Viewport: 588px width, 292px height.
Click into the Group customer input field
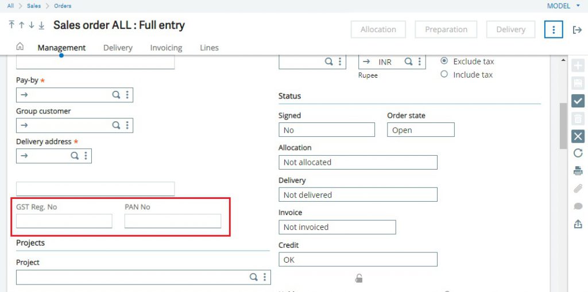pos(74,125)
